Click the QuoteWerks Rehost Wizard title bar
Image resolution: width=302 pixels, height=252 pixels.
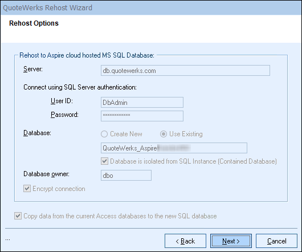coord(151,8)
